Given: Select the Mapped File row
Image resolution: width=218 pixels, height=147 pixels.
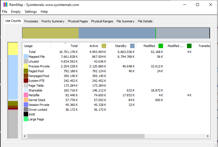Looking at the screenshot, I should [x=116, y=57].
